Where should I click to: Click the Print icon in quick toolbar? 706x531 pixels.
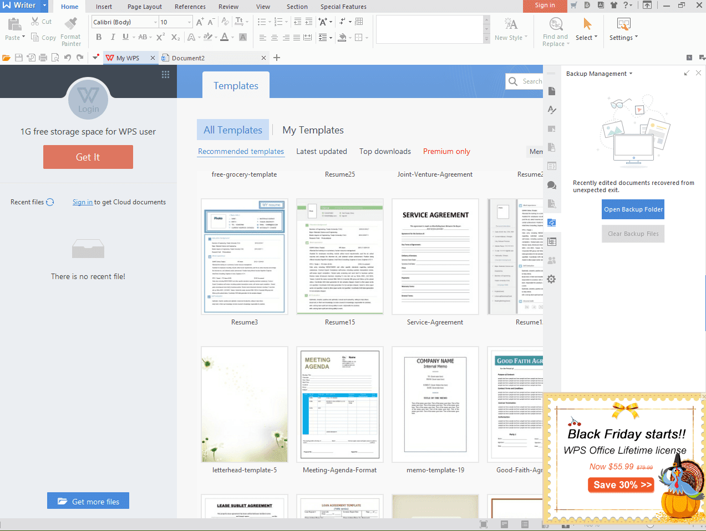pyautogui.click(x=43, y=58)
